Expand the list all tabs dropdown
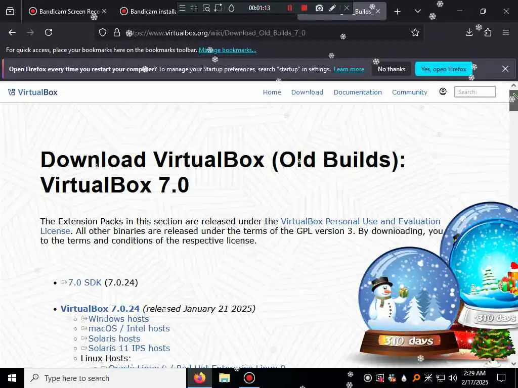Viewport: 518px width, 388px height. (x=417, y=11)
